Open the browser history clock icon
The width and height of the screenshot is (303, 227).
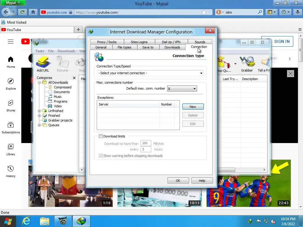pyautogui.click(x=286, y=12)
